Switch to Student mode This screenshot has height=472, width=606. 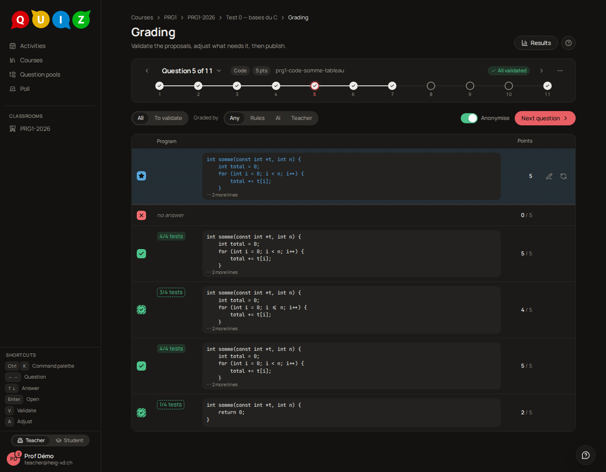tap(69, 440)
